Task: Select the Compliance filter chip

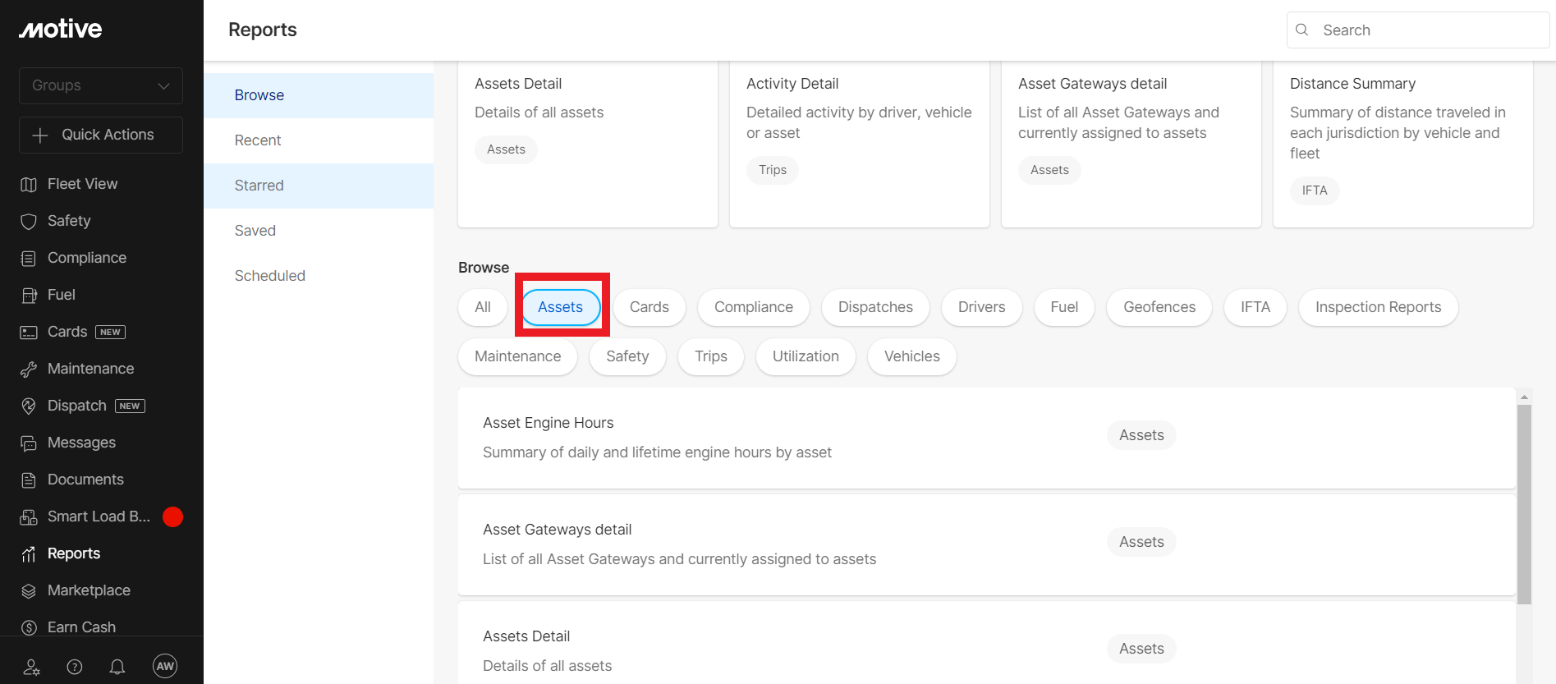Action: pos(754,307)
